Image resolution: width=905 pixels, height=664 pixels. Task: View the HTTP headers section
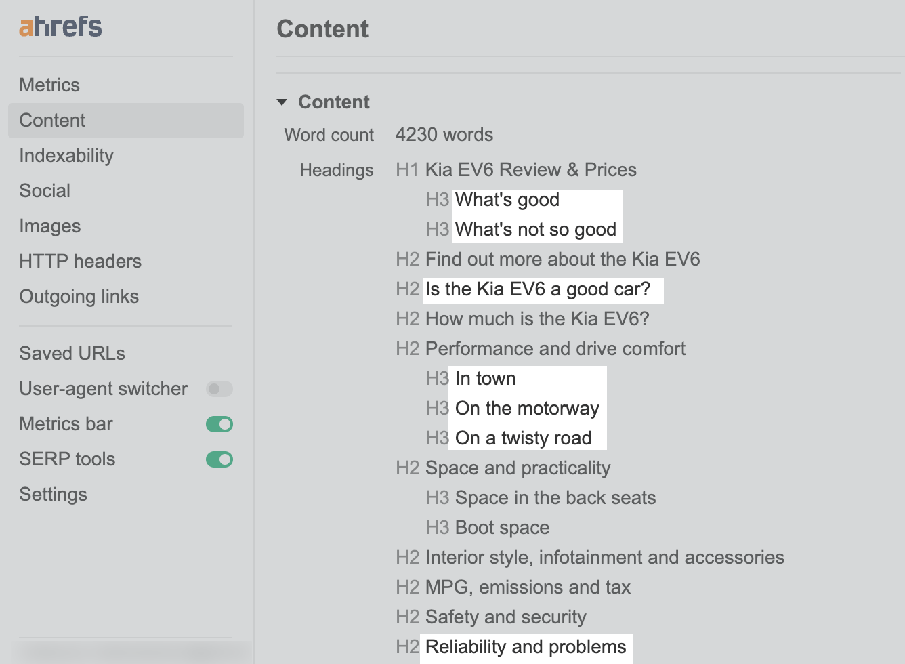80,262
